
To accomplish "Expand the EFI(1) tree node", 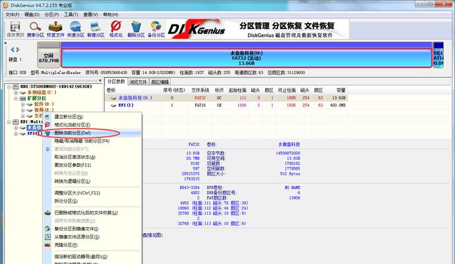I will (16, 133).
